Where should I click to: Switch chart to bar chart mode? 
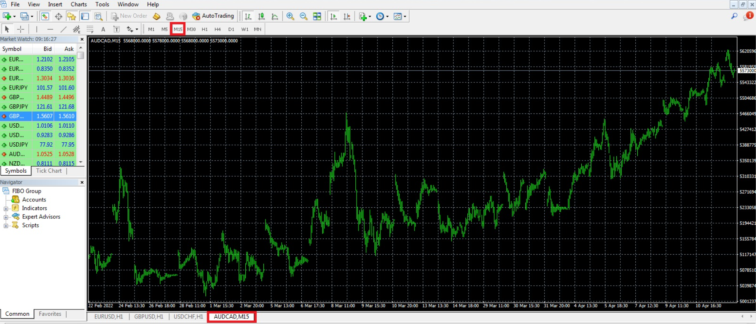[x=248, y=16]
